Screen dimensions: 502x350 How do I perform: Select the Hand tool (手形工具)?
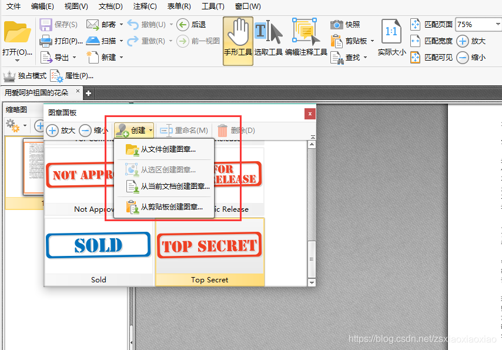pyautogui.click(x=238, y=41)
